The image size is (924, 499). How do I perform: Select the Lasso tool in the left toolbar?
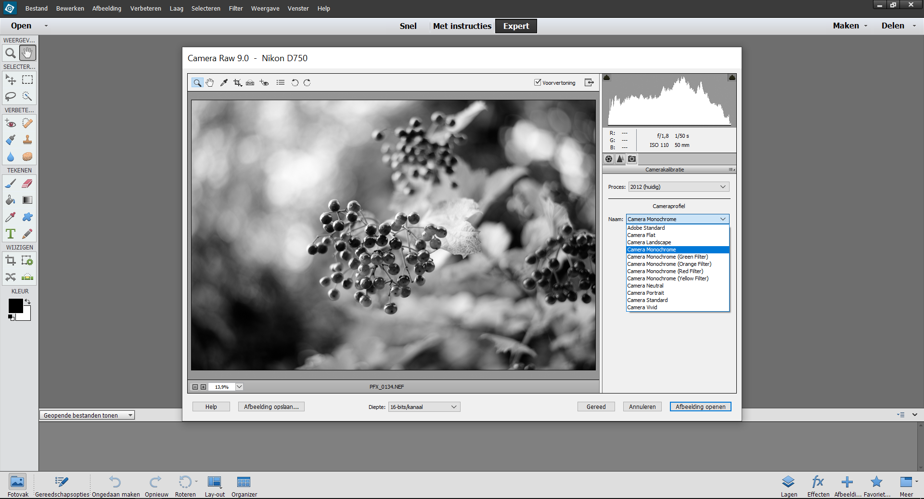click(11, 96)
